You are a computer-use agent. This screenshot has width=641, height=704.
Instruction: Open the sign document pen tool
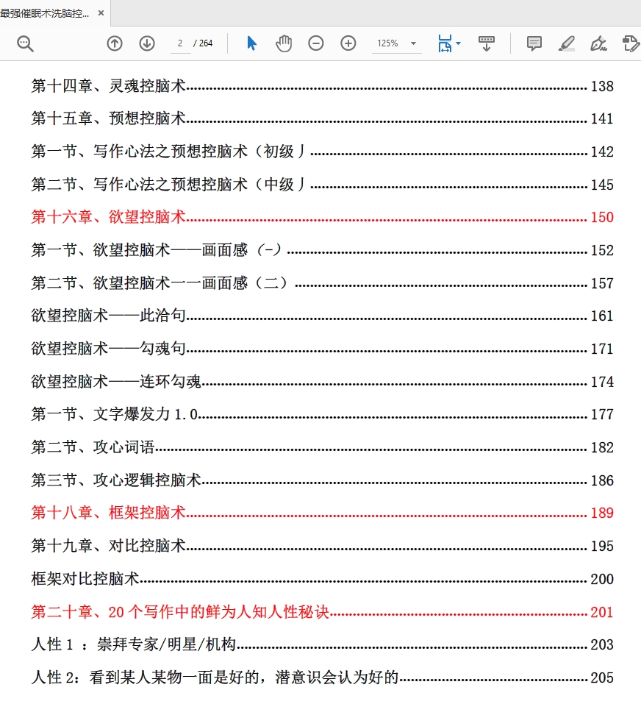point(598,43)
